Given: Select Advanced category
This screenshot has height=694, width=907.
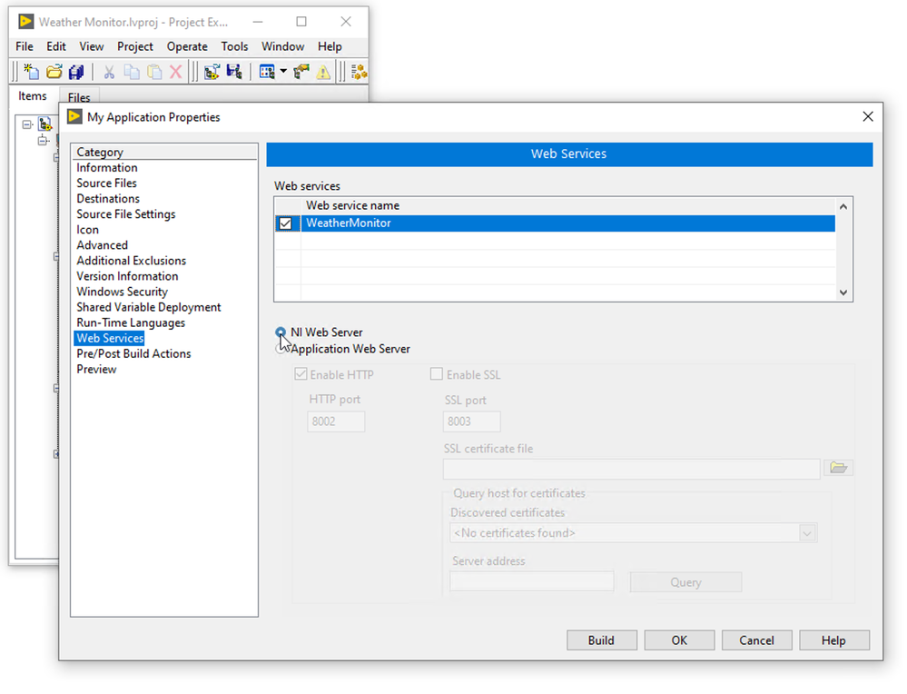Looking at the screenshot, I should pos(102,245).
